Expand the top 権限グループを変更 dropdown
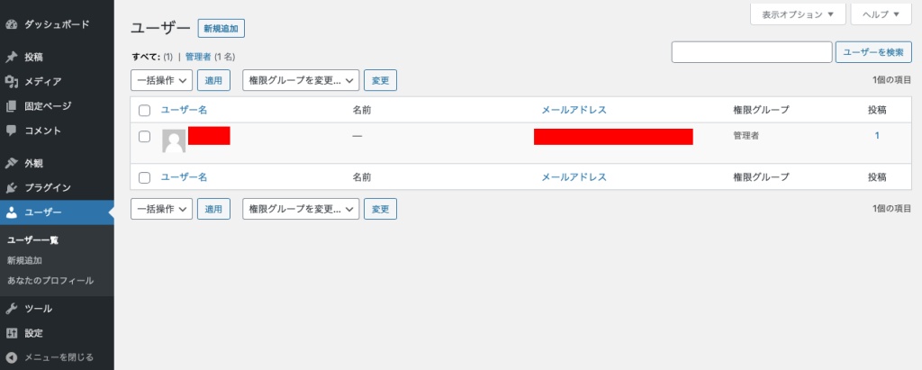The image size is (922, 370). [301, 81]
